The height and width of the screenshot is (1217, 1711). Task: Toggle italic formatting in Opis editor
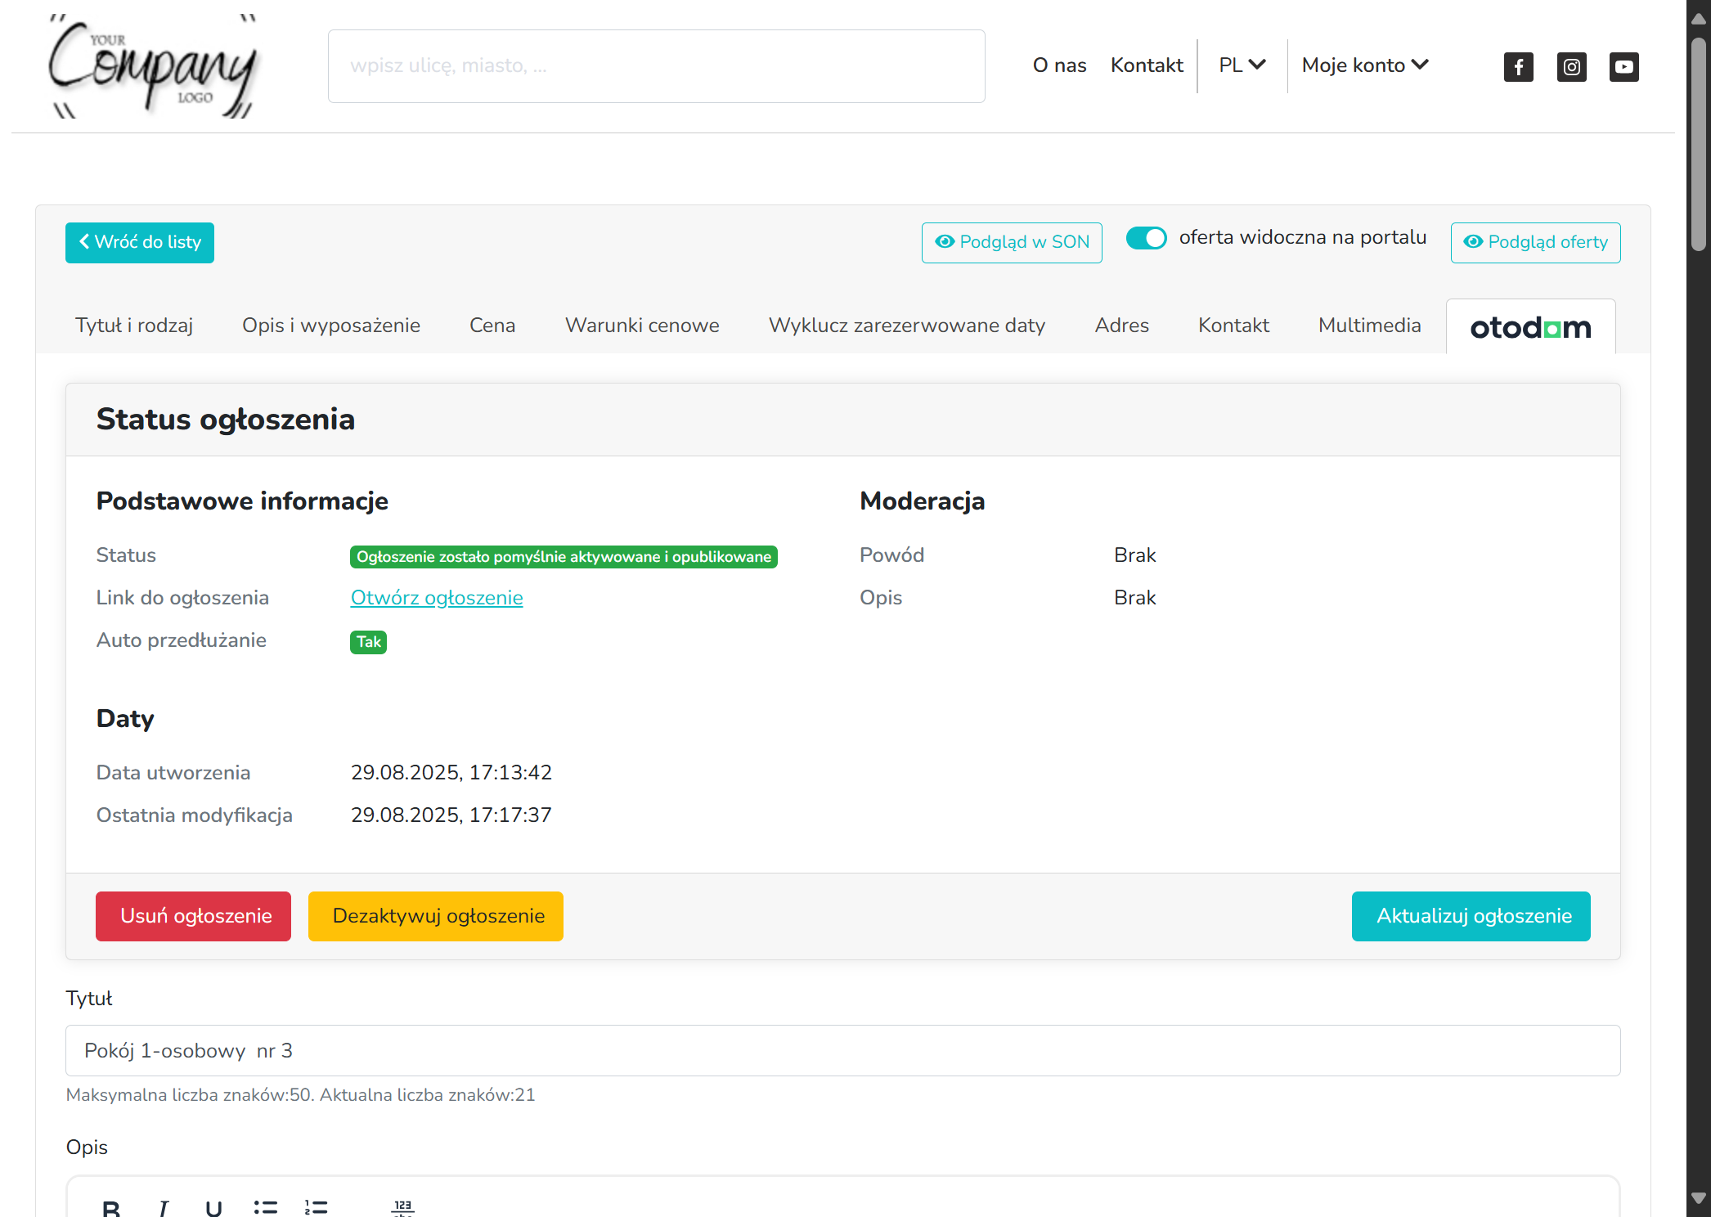tap(164, 1207)
